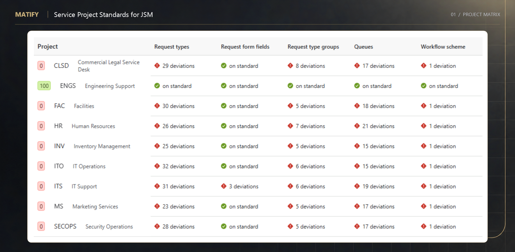Image resolution: width=515 pixels, height=252 pixels.
Task: Click the IT Support project name
Action: point(84,186)
